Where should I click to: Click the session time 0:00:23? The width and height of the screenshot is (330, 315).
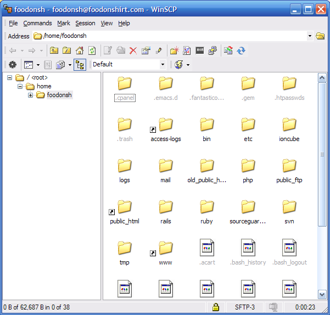(305, 307)
